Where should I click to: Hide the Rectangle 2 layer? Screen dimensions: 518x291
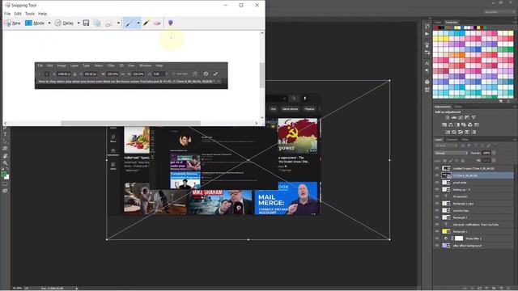point(437,217)
